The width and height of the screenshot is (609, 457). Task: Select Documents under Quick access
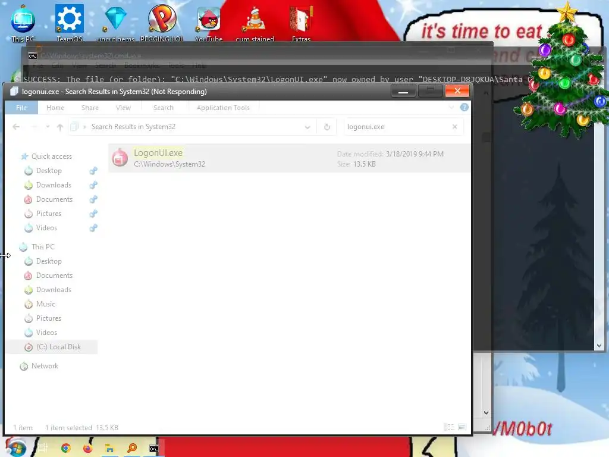tap(54, 199)
